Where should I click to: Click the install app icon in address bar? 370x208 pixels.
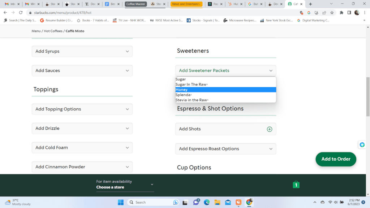317,13
